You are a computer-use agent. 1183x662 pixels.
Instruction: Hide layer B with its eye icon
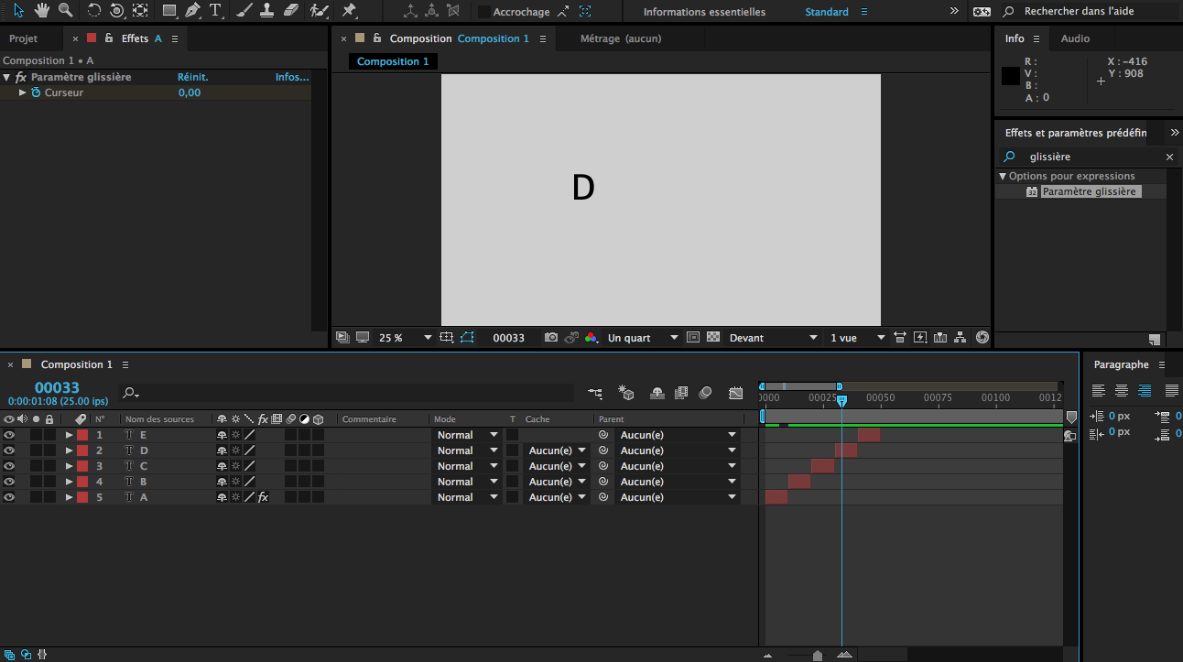[9, 482]
